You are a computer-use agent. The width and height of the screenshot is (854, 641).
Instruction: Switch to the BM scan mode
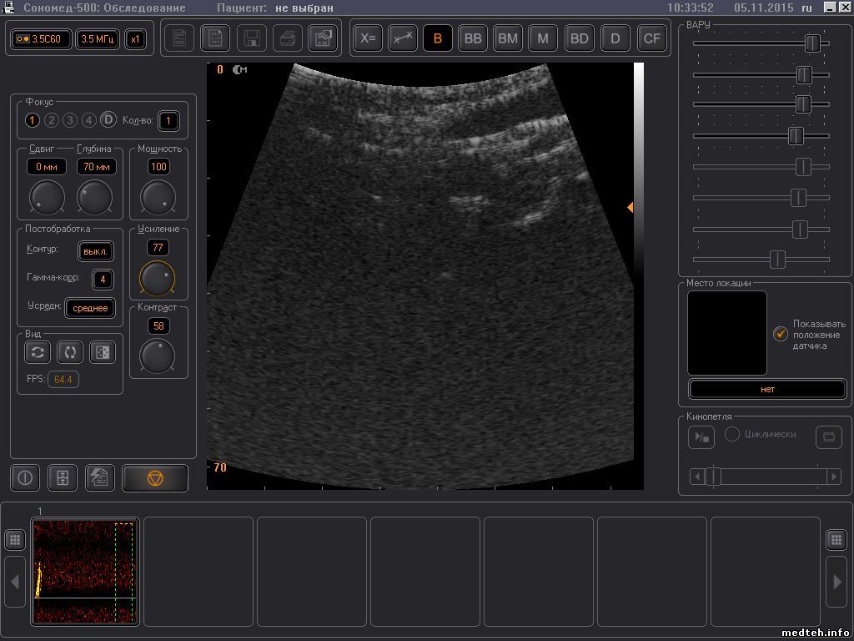point(508,38)
